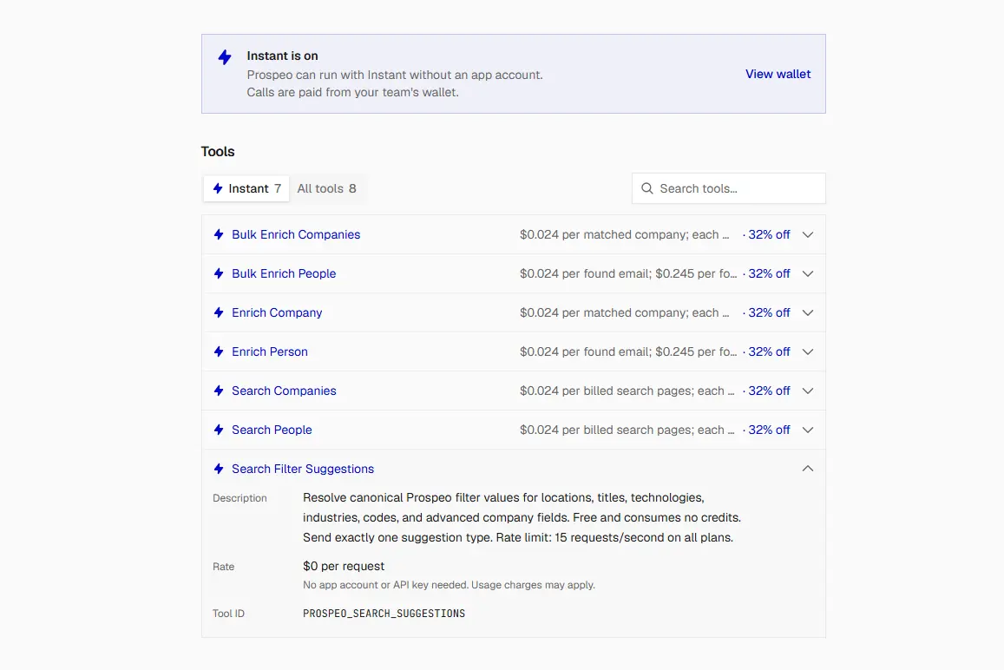
Task: Collapse the Search Filter Suggestions row chevron
Action: coord(808,469)
